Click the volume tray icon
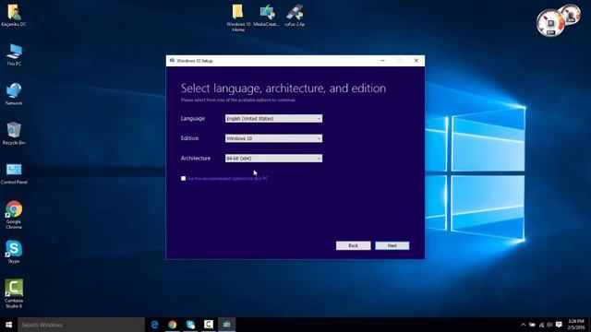The width and height of the screenshot is (591, 332). click(549, 325)
